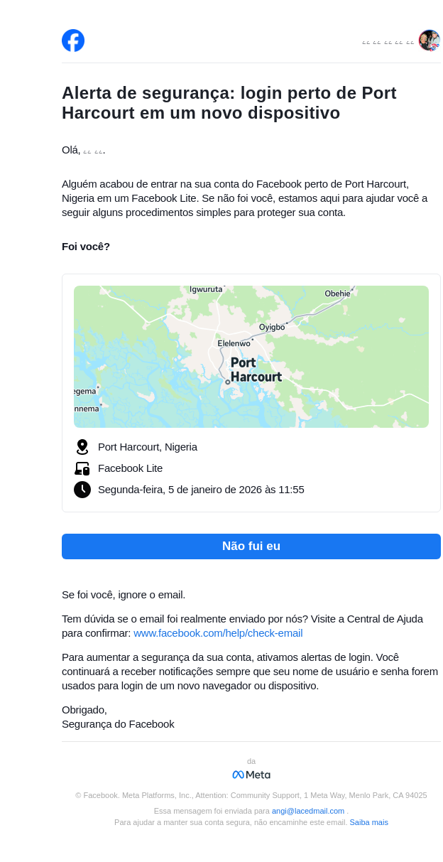443x862 pixels.
Task: Click the clock icon beside the date
Action: pos(82,490)
